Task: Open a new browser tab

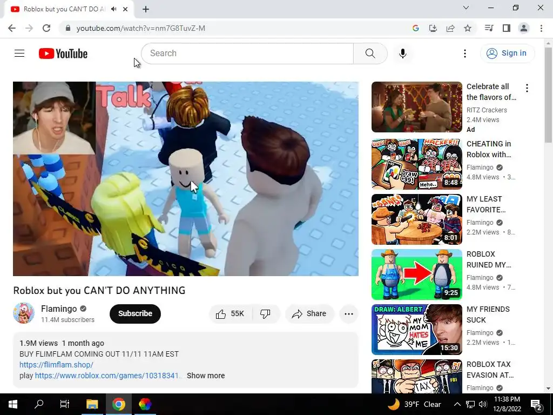Action: pos(146,9)
